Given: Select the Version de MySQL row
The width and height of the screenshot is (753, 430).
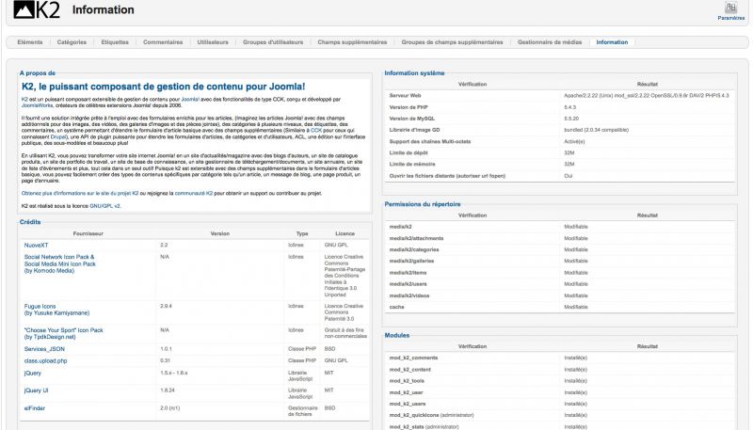Looking at the screenshot, I should tap(559, 119).
